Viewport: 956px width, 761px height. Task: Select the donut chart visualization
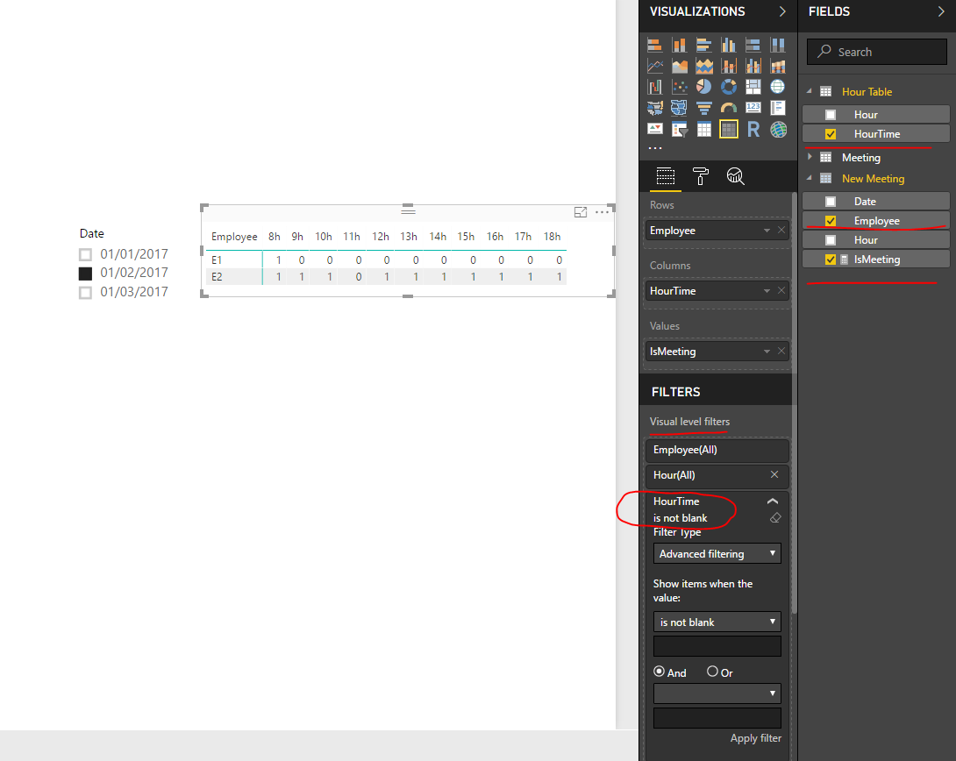coord(729,87)
